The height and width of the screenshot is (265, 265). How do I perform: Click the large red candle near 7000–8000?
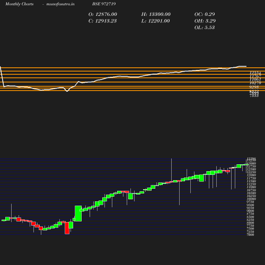coord(67,228)
